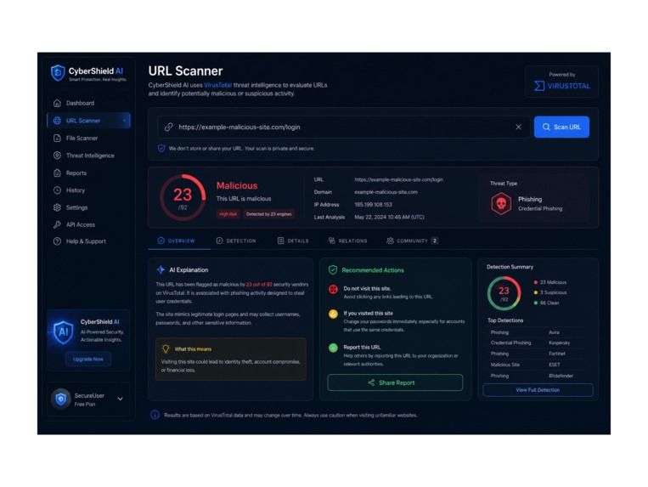Click the Upgrade Now button
The width and height of the screenshot is (648, 487).
coord(88,359)
